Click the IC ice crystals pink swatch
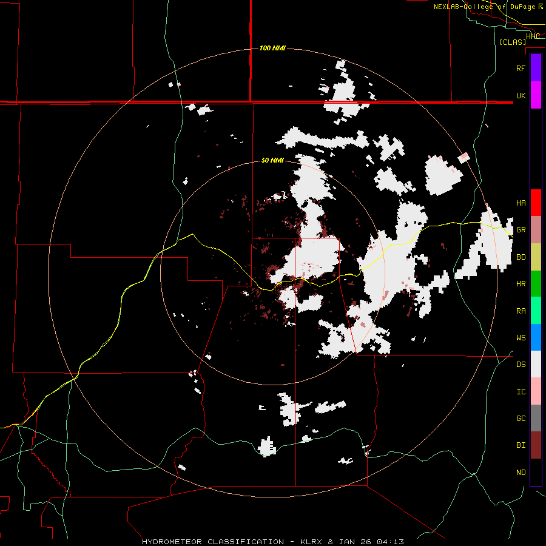The height and width of the screenshot is (546, 546). (536, 391)
